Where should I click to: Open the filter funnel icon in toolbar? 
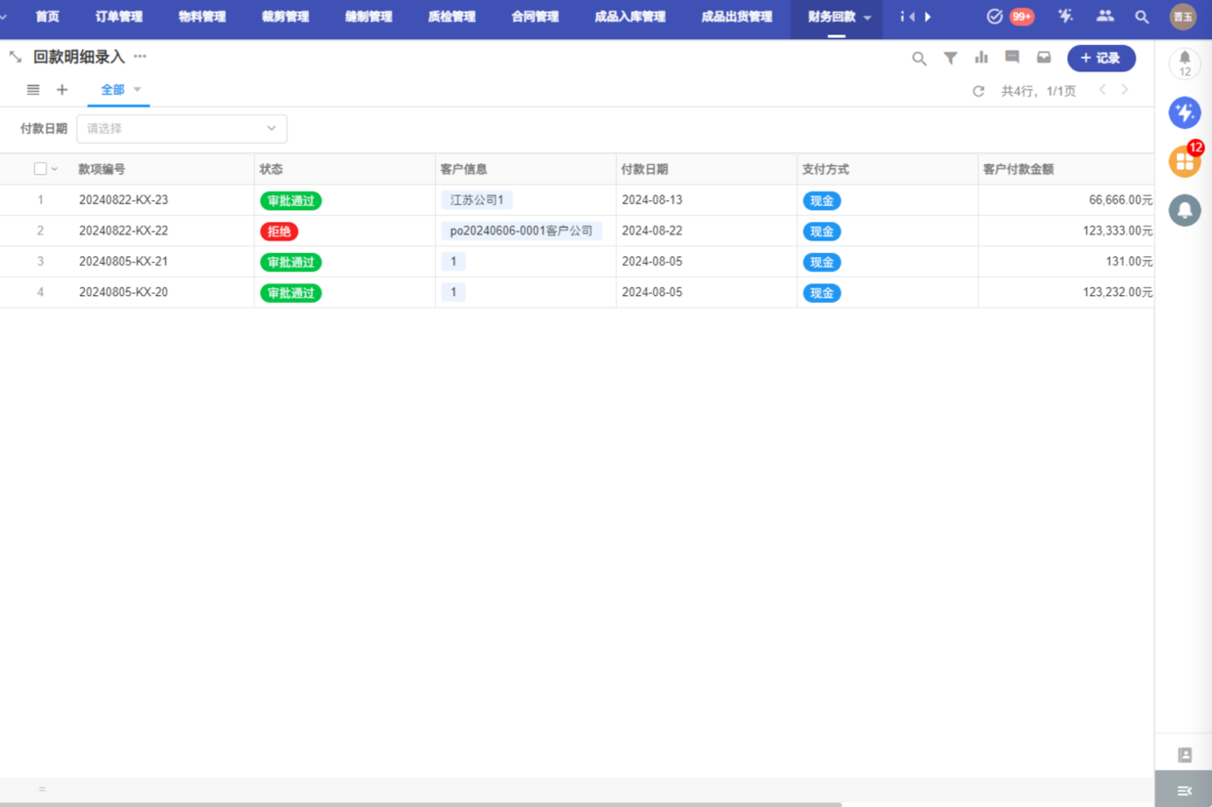[950, 59]
